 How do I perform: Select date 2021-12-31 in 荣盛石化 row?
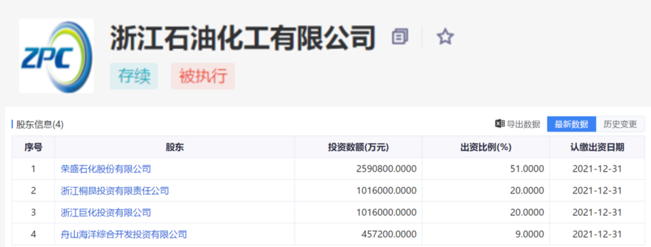pos(597,169)
